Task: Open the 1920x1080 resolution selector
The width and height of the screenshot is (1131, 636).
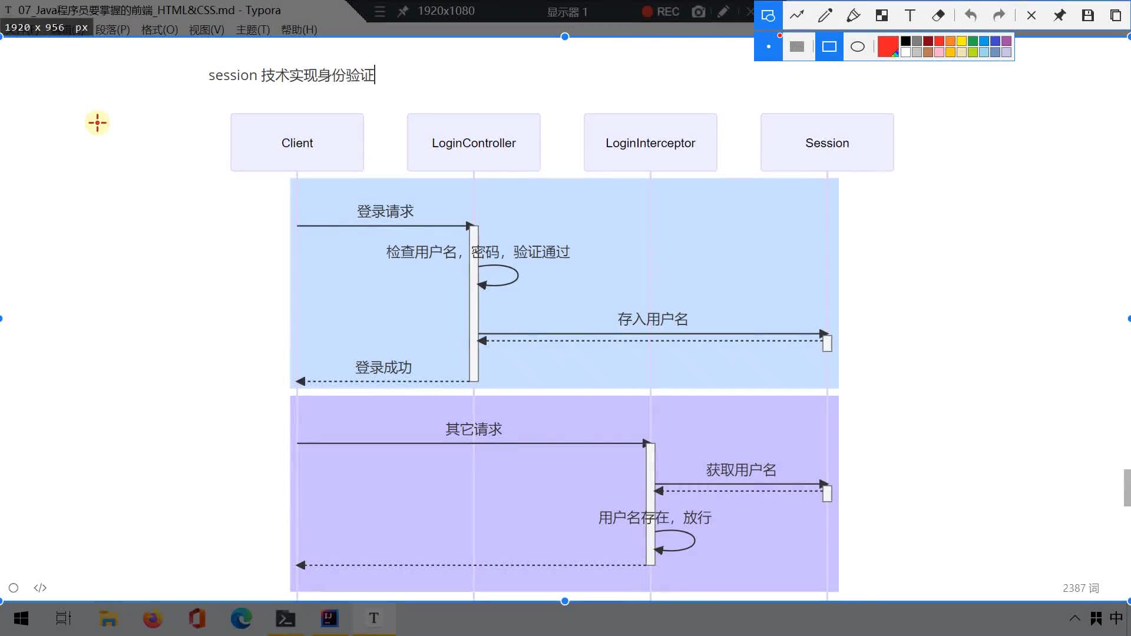Action: [x=446, y=11]
